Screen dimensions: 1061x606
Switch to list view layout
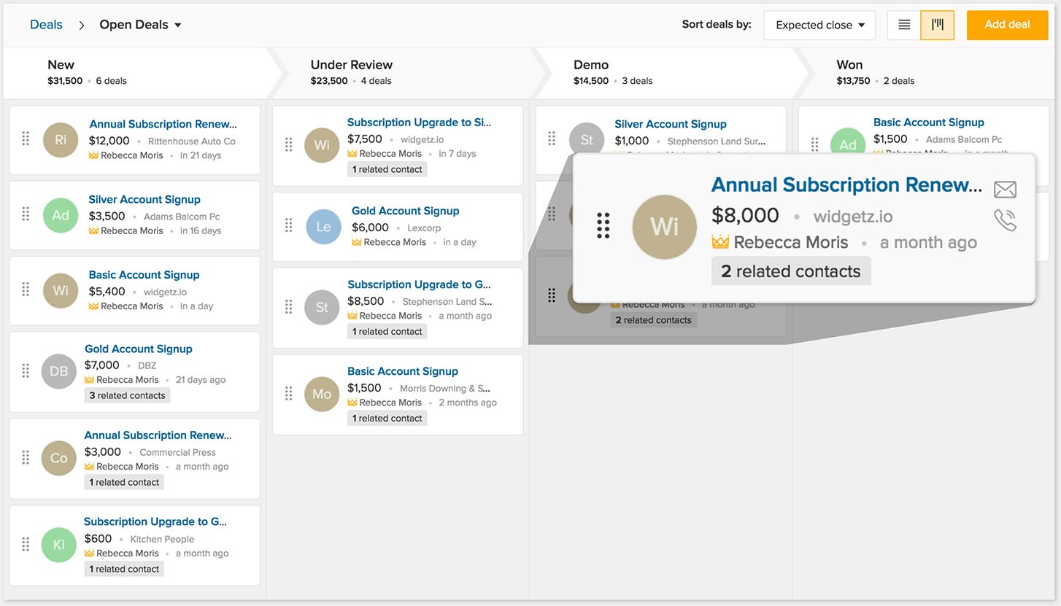(x=904, y=25)
